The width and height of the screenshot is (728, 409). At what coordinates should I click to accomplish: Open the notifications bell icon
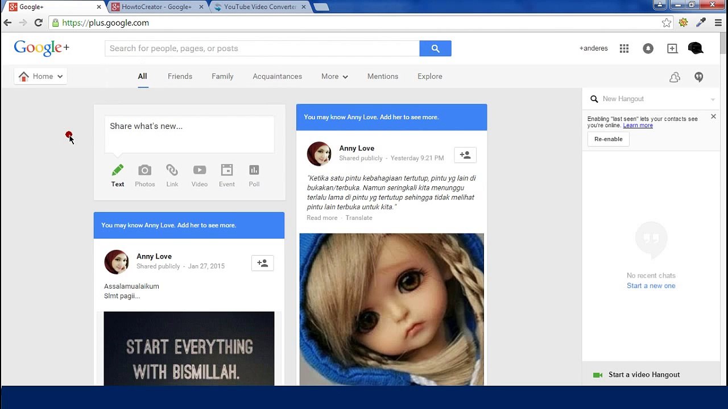coord(648,48)
